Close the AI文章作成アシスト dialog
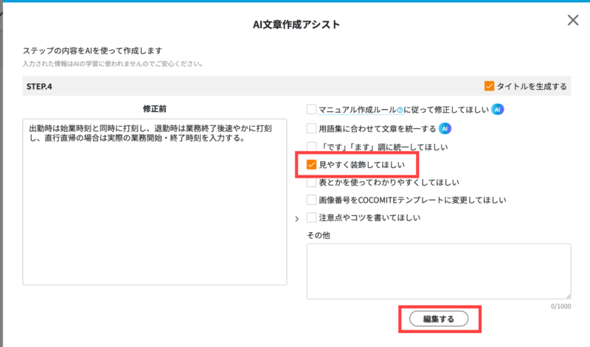 [x=573, y=21]
